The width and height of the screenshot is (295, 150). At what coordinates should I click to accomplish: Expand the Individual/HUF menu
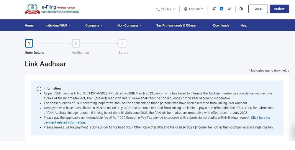click(x=58, y=25)
